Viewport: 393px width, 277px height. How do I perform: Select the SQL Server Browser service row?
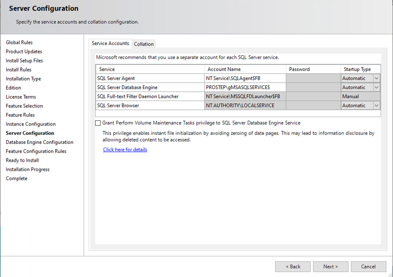tap(150, 106)
